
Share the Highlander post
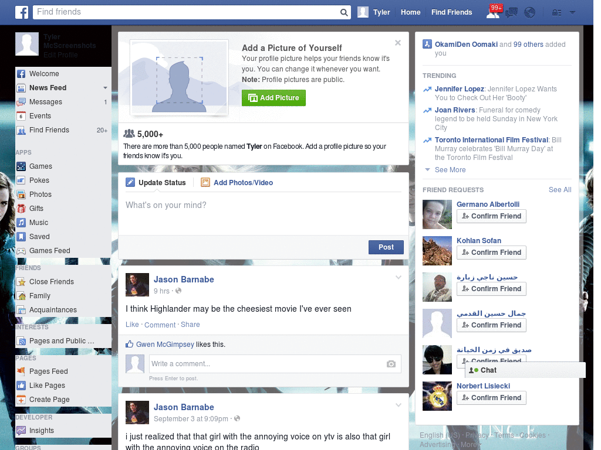pos(190,325)
